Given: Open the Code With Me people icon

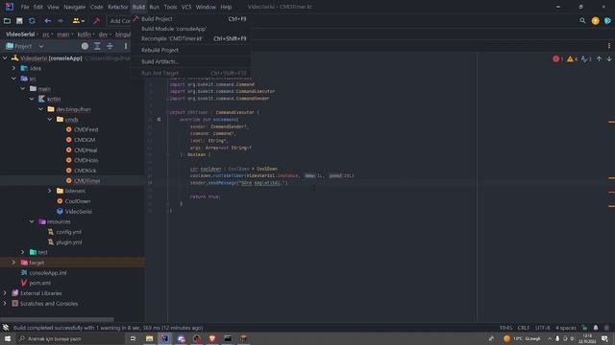Looking at the screenshot, I should pyautogui.click(x=78, y=21).
